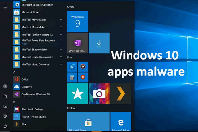Open the OneNote for... tile

tap(78, 43)
